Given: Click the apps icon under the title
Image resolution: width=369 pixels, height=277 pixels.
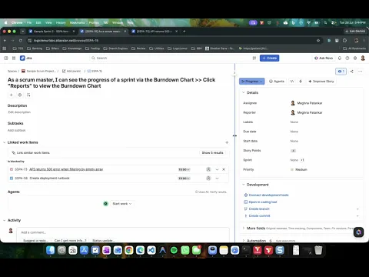Looking at the screenshot, I should click(x=20, y=95).
